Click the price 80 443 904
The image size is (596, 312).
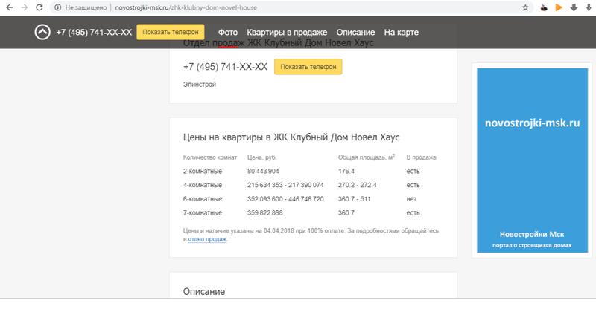263,172
